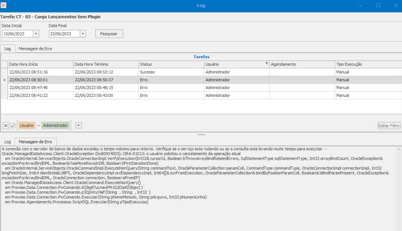Click the Tarefas grid title band
The image size is (402, 231).
pyautogui.click(x=202, y=57)
